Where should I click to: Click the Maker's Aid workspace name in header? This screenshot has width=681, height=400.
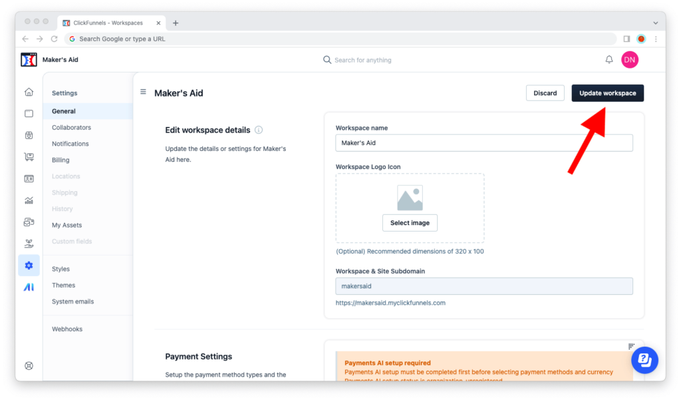coord(61,59)
